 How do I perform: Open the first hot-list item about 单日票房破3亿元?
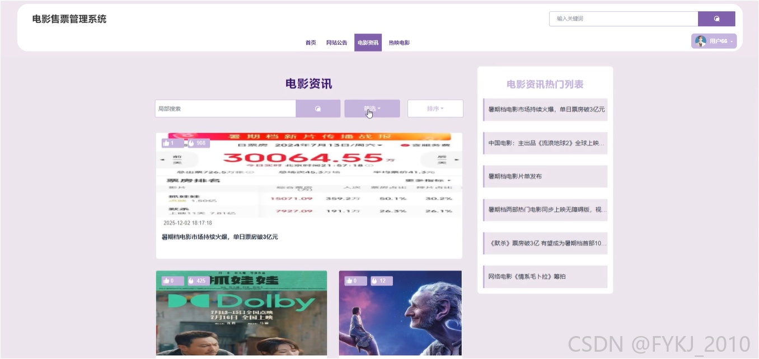click(x=545, y=110)
